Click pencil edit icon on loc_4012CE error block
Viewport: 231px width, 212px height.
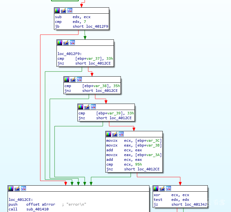tap(17, 188)
